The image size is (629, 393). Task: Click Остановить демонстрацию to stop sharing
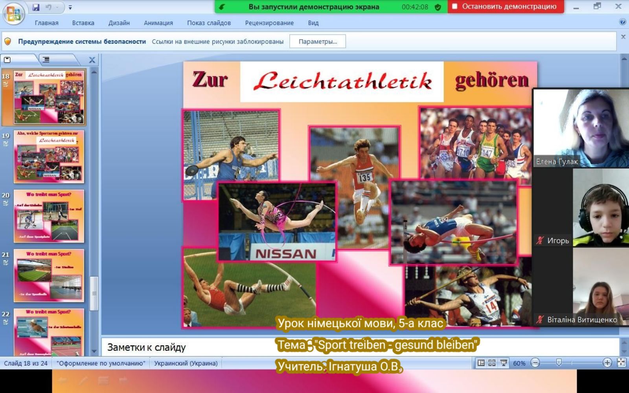click(x=505, y=7)
